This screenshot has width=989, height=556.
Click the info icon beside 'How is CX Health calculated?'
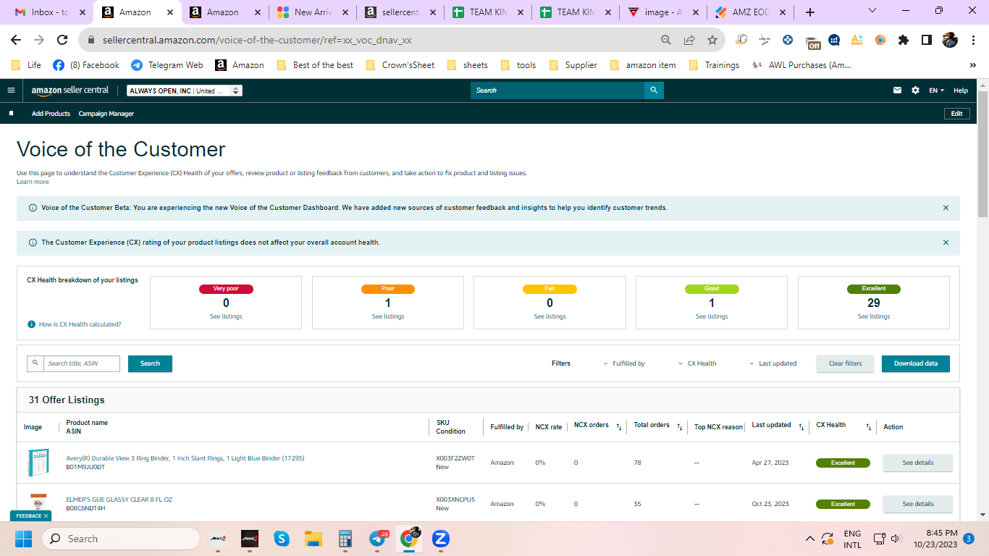coord(31,324)
